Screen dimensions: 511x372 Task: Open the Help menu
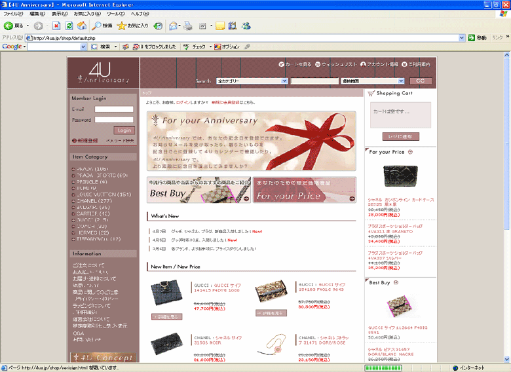[140, 14]
